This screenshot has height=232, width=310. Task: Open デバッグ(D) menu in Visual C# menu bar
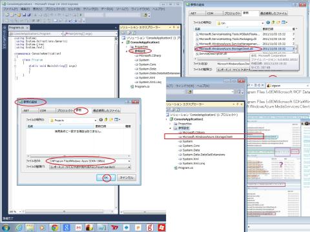point(90,9)
